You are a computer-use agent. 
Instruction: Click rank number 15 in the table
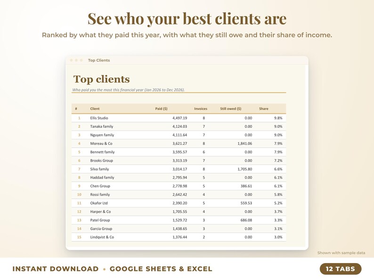[79, 237]
